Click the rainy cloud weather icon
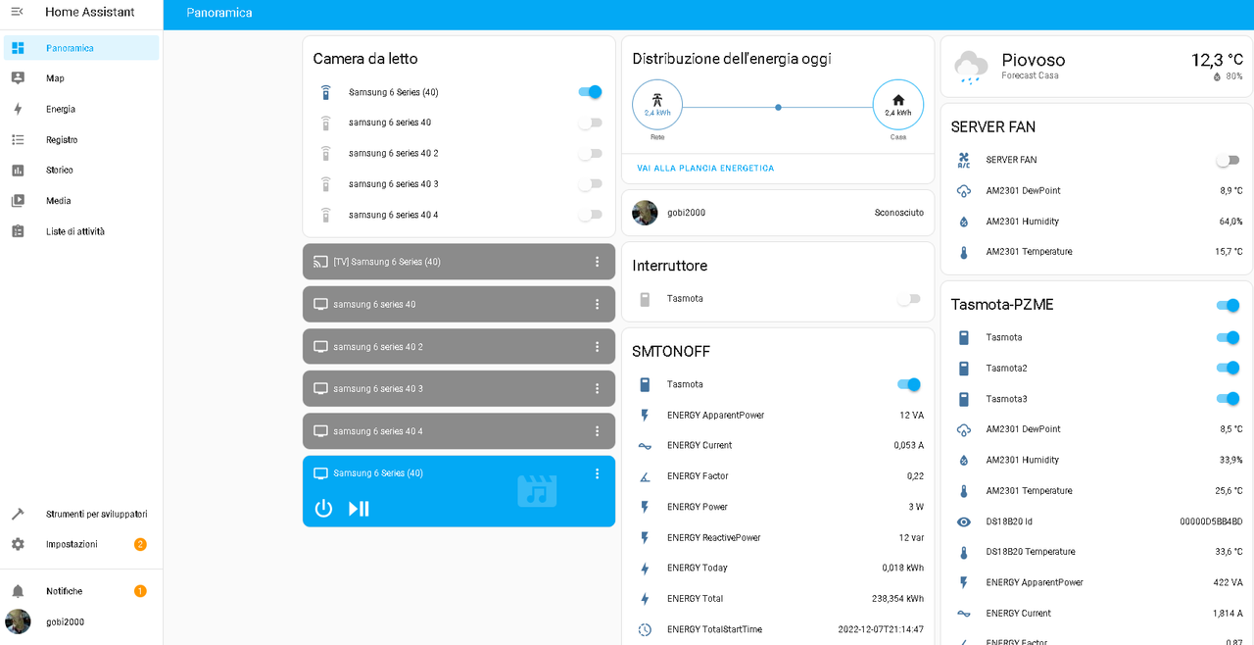Viewport: 1254px width, 645px height. [972, 67]
